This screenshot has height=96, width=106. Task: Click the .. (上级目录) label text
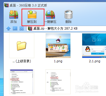click(x=22, y=61)
